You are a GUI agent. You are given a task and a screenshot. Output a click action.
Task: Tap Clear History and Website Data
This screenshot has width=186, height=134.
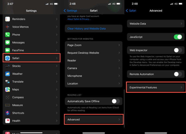tap(94, 29)
